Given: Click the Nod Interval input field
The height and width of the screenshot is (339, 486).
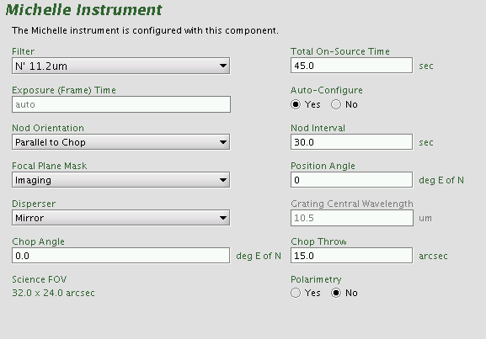Looking at the screenshot, I should (351, 142).
